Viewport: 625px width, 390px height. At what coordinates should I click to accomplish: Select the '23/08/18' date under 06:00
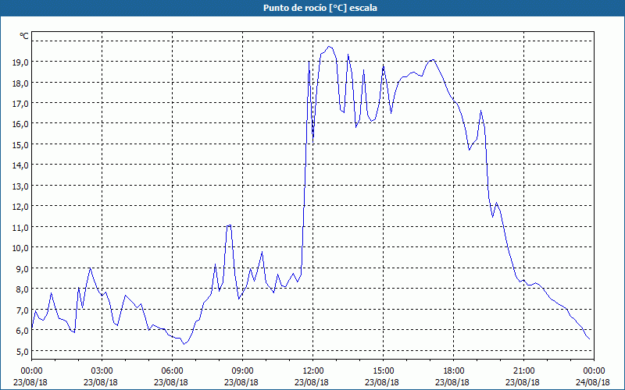click(171, 382)
